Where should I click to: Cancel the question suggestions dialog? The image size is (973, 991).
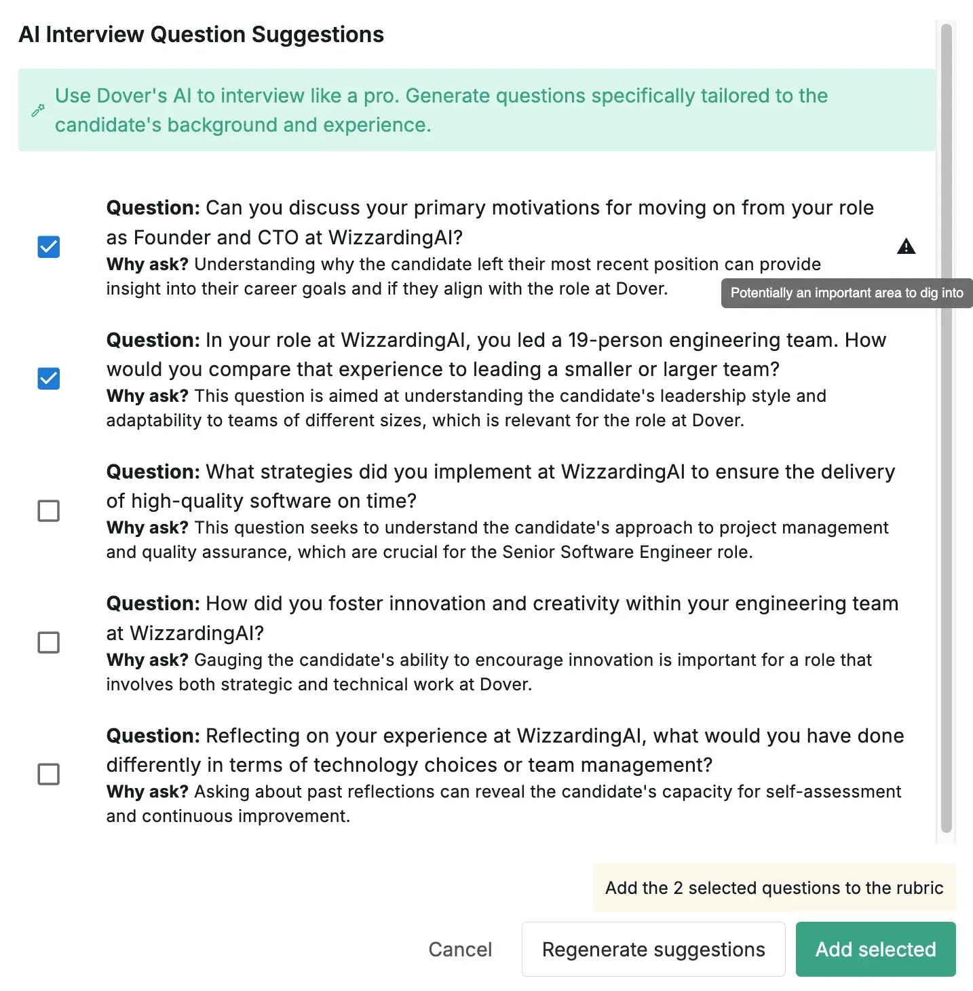coord(460,949)
